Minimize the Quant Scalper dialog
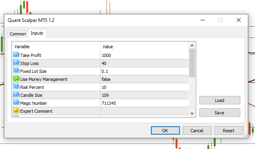The image size is (255, 149). pos(203,20)
